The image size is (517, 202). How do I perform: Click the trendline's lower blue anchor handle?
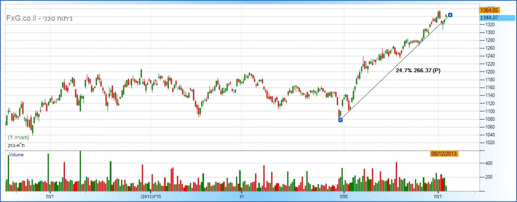click(340, 120)
